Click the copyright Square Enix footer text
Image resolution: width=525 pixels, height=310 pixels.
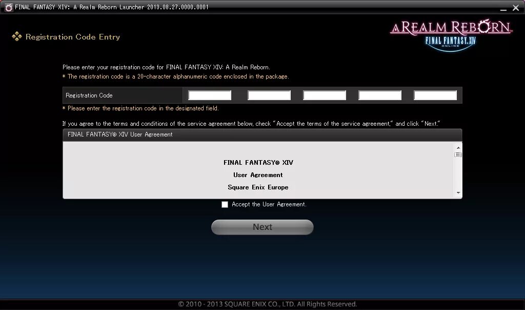click(x=268, y=304)
